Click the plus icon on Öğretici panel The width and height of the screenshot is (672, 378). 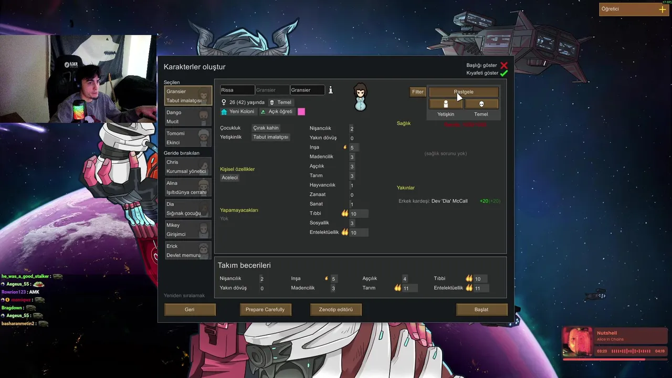tap(663, 9)
